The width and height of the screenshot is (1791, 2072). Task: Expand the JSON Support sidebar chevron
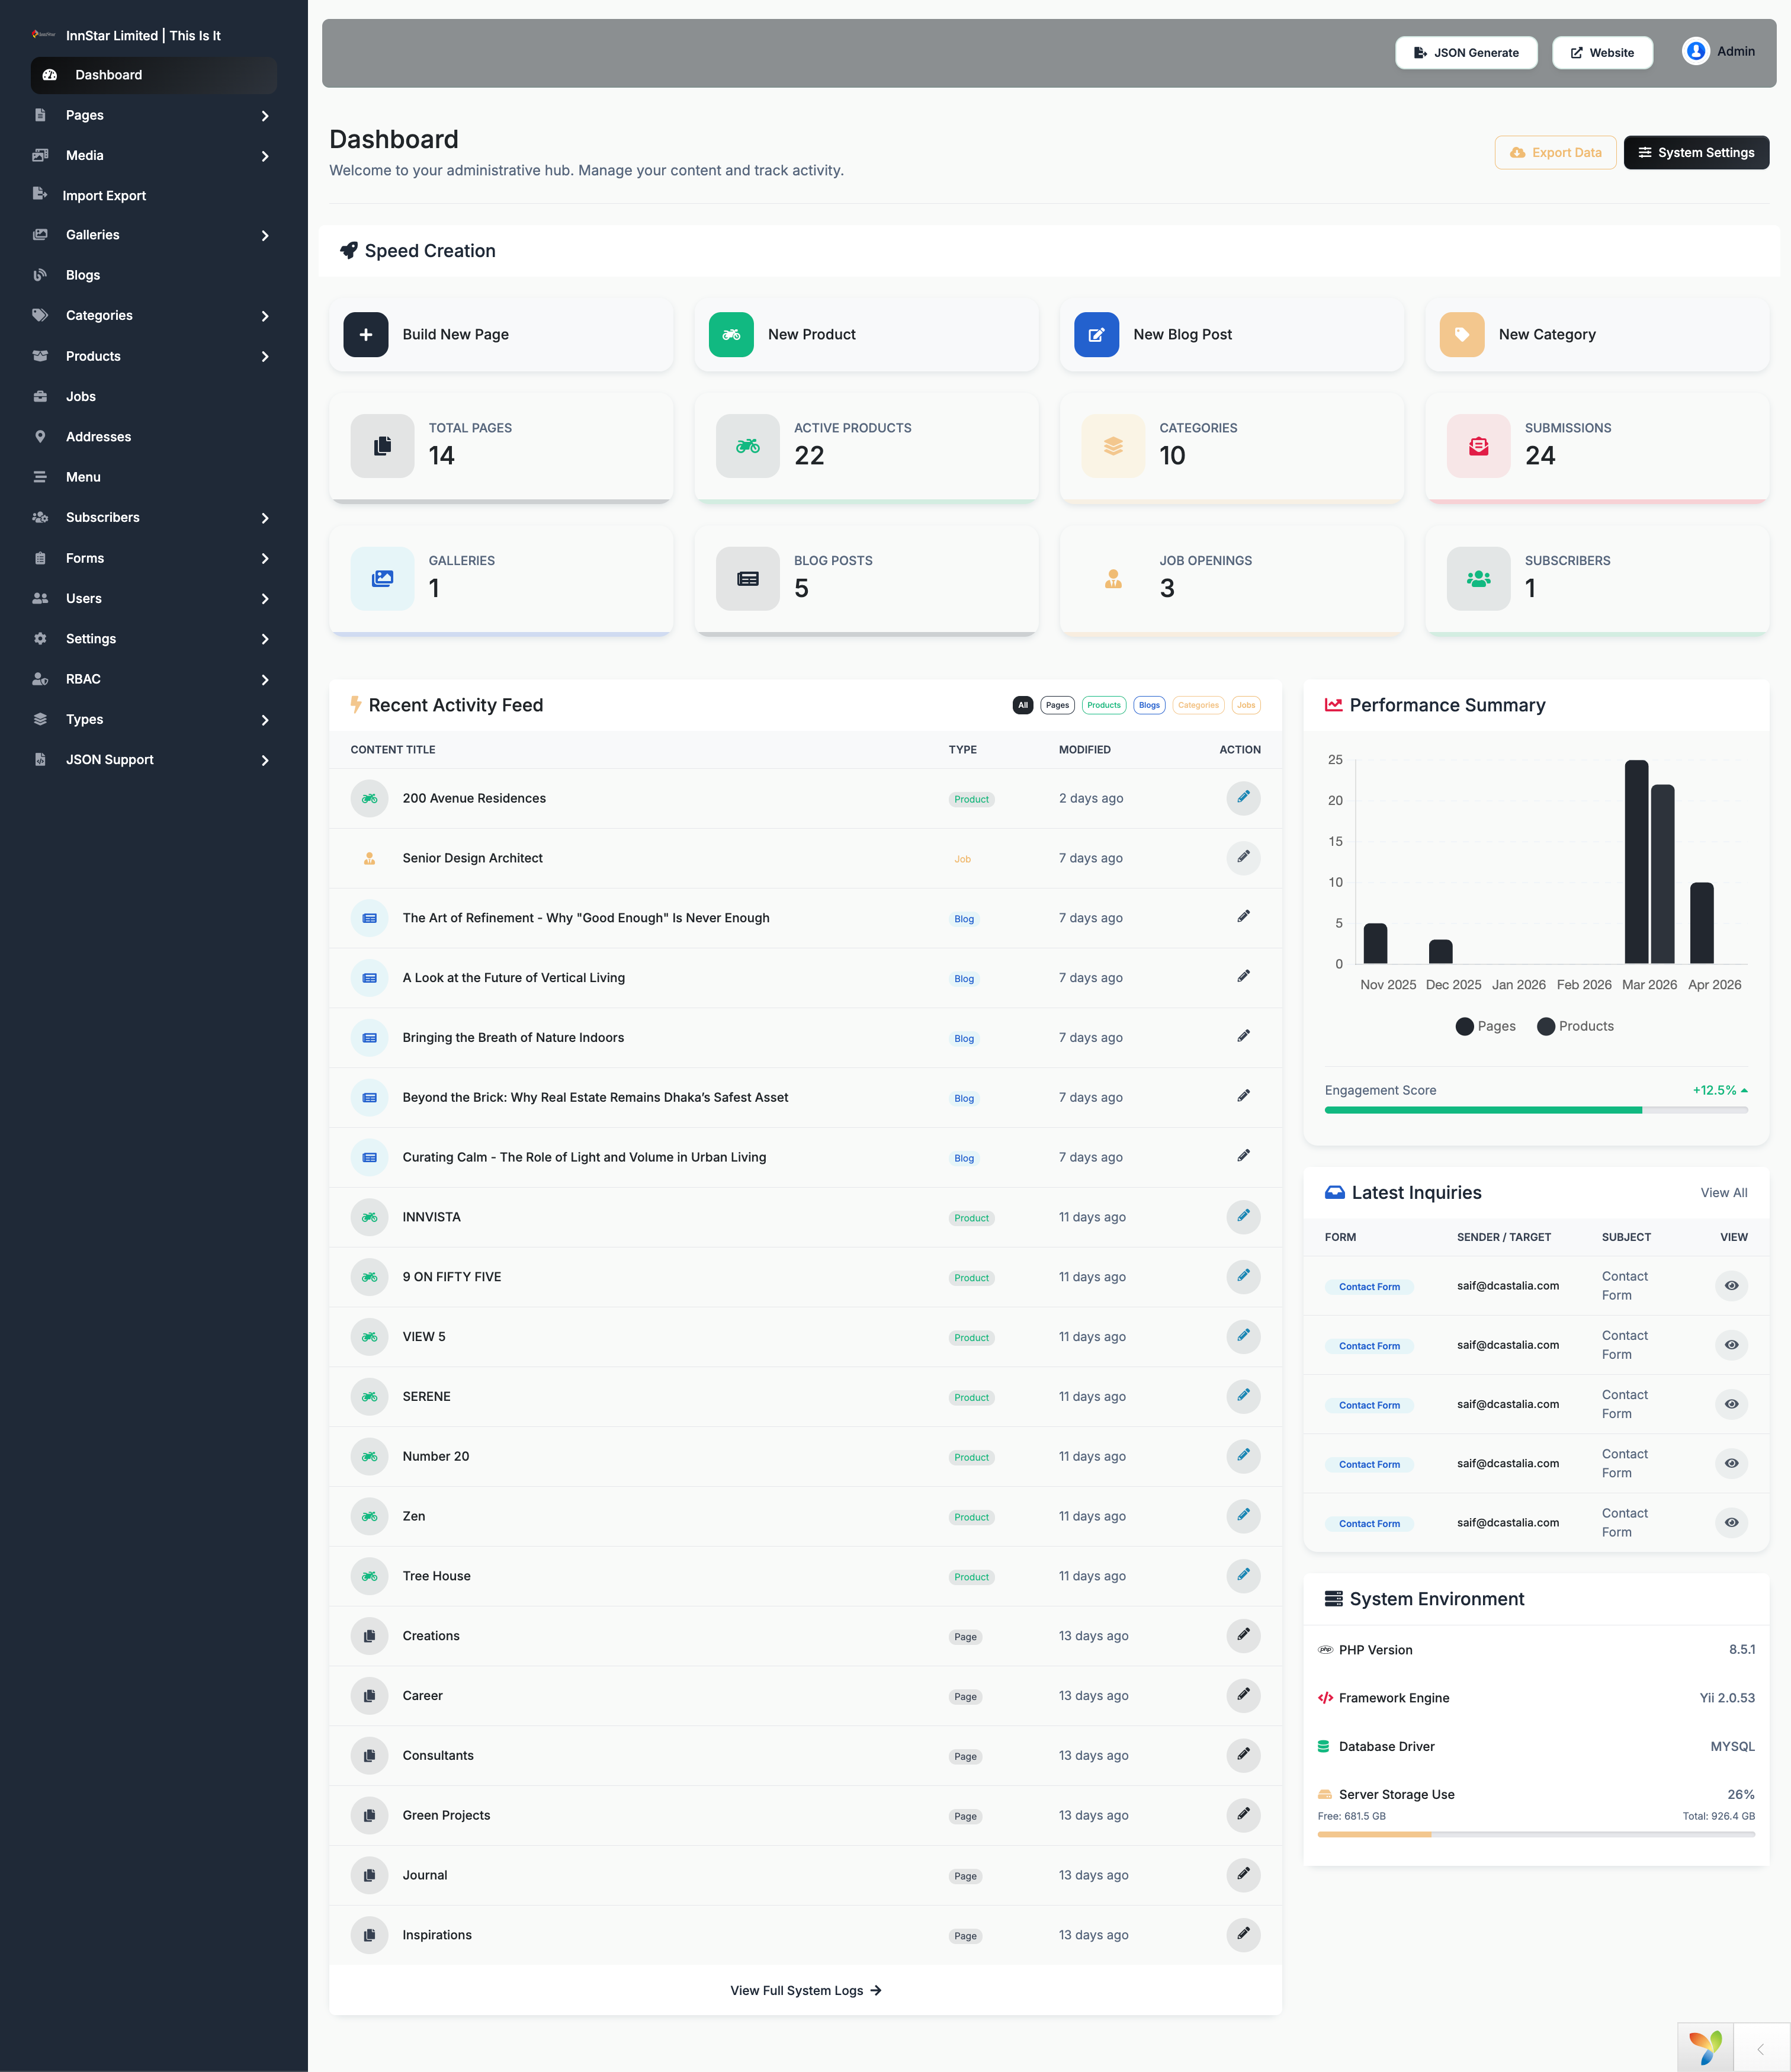pyautogui.click(x=265, y=760)
